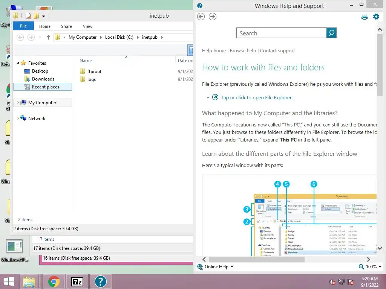Click the logs folder icon
Viewport: 386px width, 289px height.
pos(83,79)
